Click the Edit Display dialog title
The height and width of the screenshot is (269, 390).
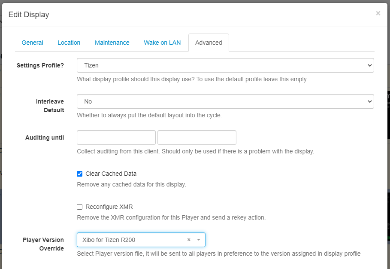click(x=29, y=15)
